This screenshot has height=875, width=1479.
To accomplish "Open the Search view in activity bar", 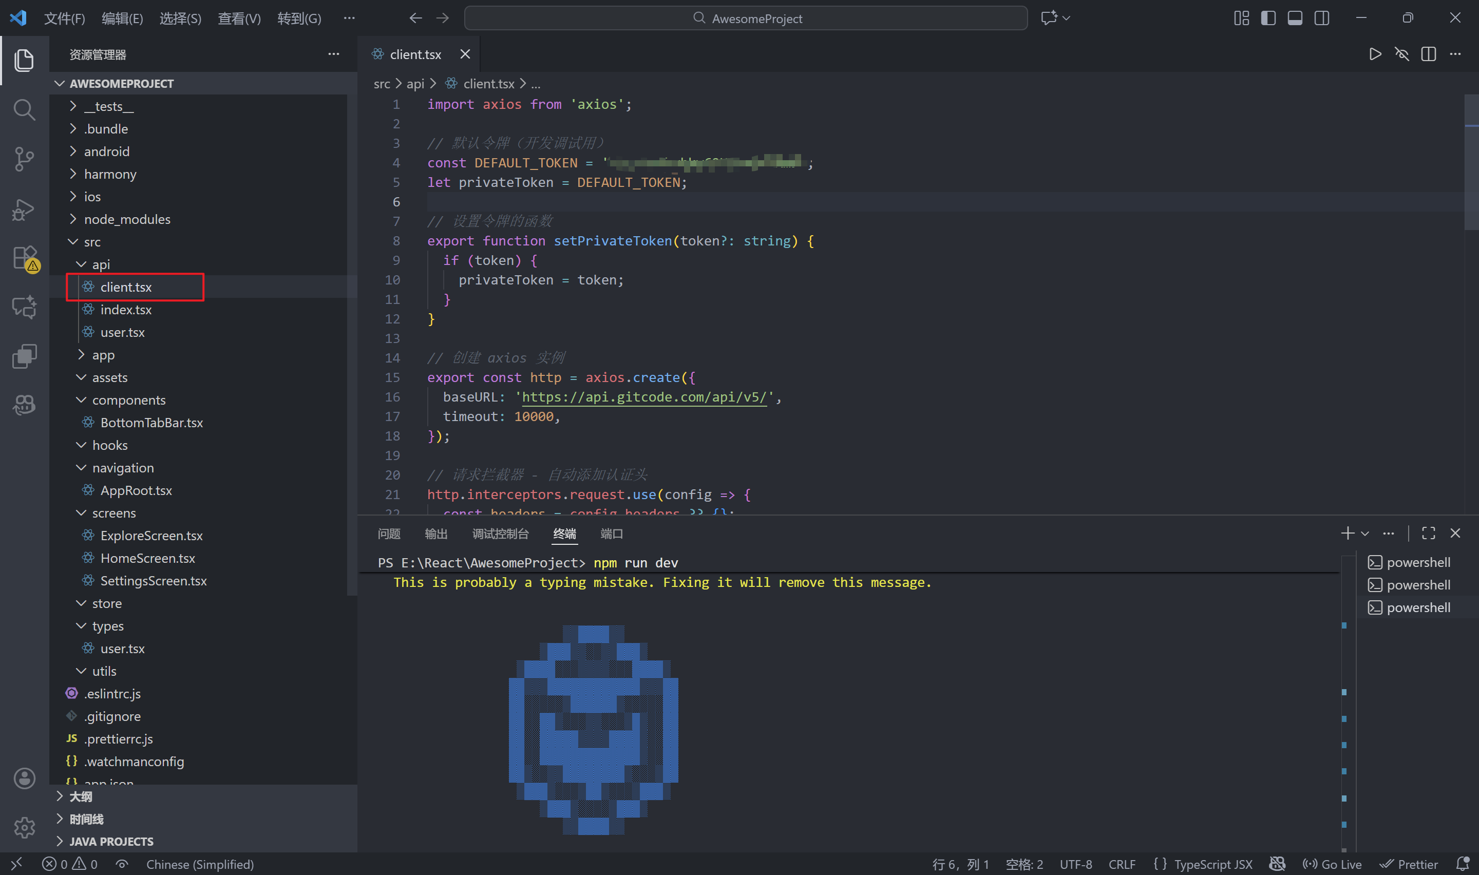I will [x=24, y=110].
